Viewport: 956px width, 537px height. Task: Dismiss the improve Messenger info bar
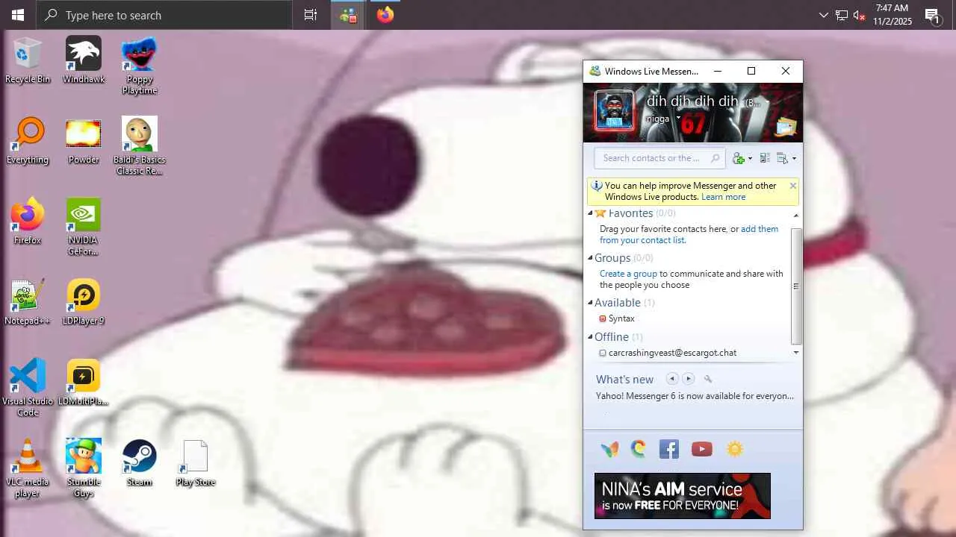(792, 186)
